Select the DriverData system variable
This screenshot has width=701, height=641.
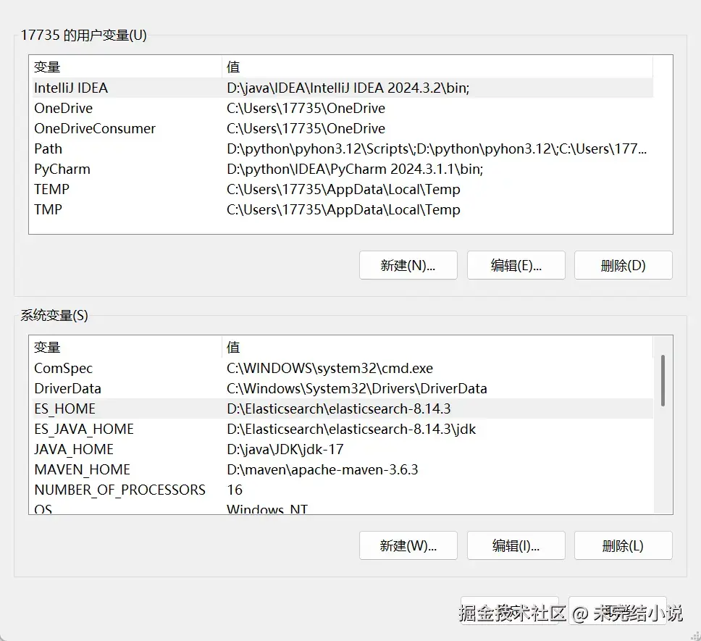pyautogui.click(x=68, y=388)
